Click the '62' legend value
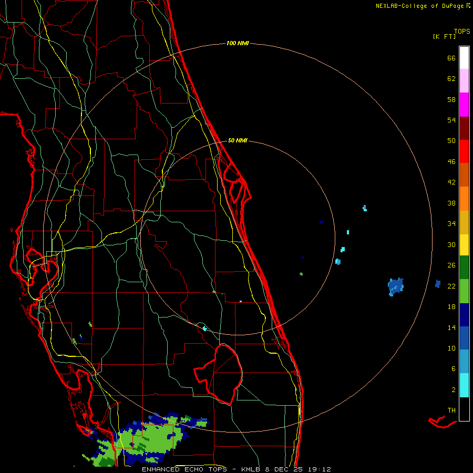This screenshot has height=473, width=473. [x=451, y=79]
